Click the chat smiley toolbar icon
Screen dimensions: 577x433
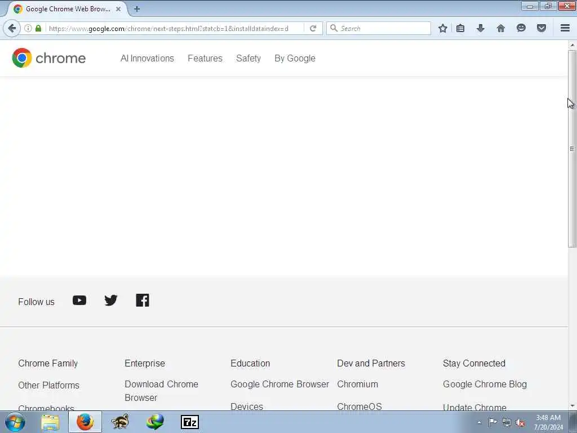click(x=521, y=28)
